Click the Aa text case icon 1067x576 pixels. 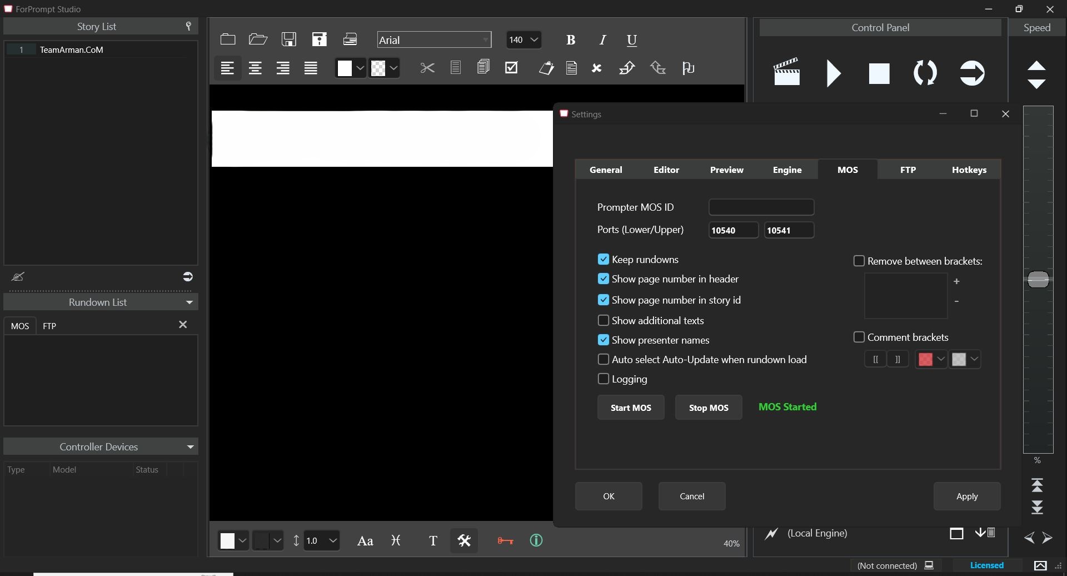(365, 541)
